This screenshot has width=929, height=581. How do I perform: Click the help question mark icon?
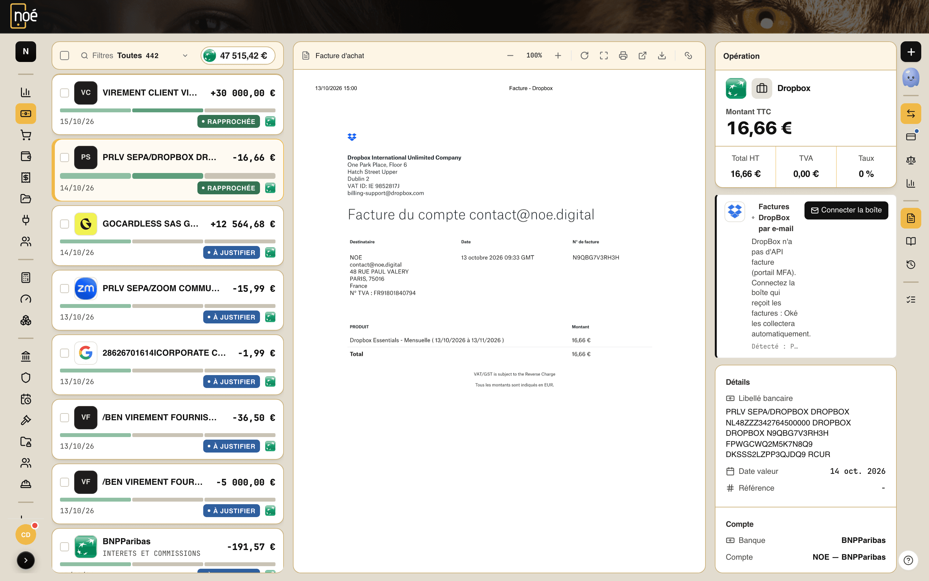pyautogui.click(x=908, y=560)
